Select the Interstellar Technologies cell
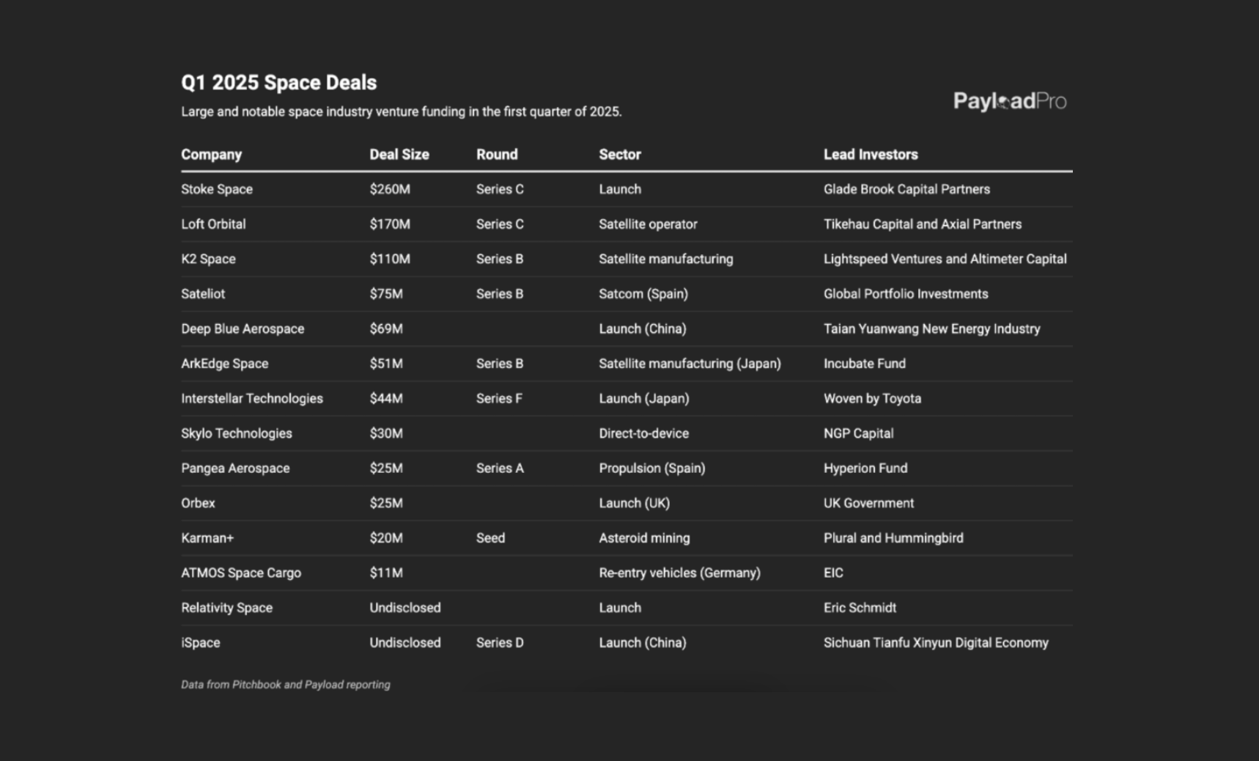The height and width of the screenshot is (761, 1259). (x=252, y=399)
